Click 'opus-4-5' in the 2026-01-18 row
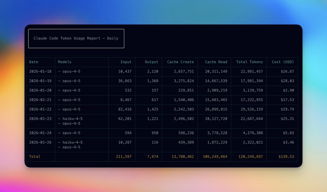The image size is (327, 192). click(x=72, y=71)
